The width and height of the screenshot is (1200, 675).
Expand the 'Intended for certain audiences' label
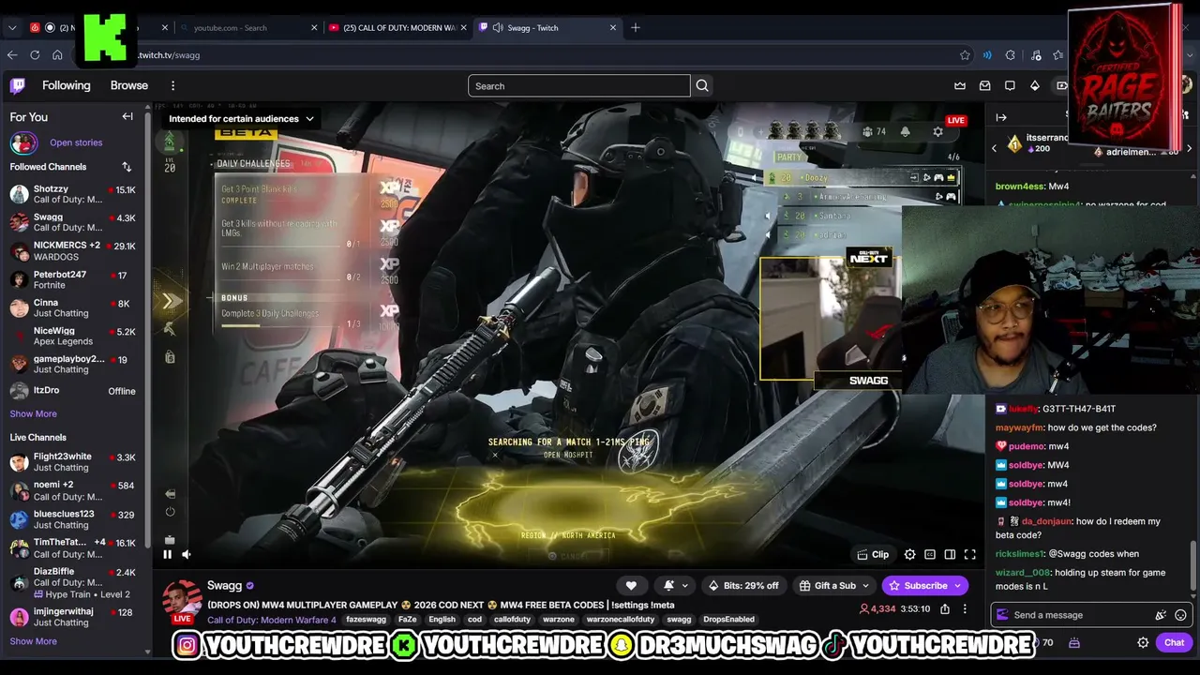(241, 119)
